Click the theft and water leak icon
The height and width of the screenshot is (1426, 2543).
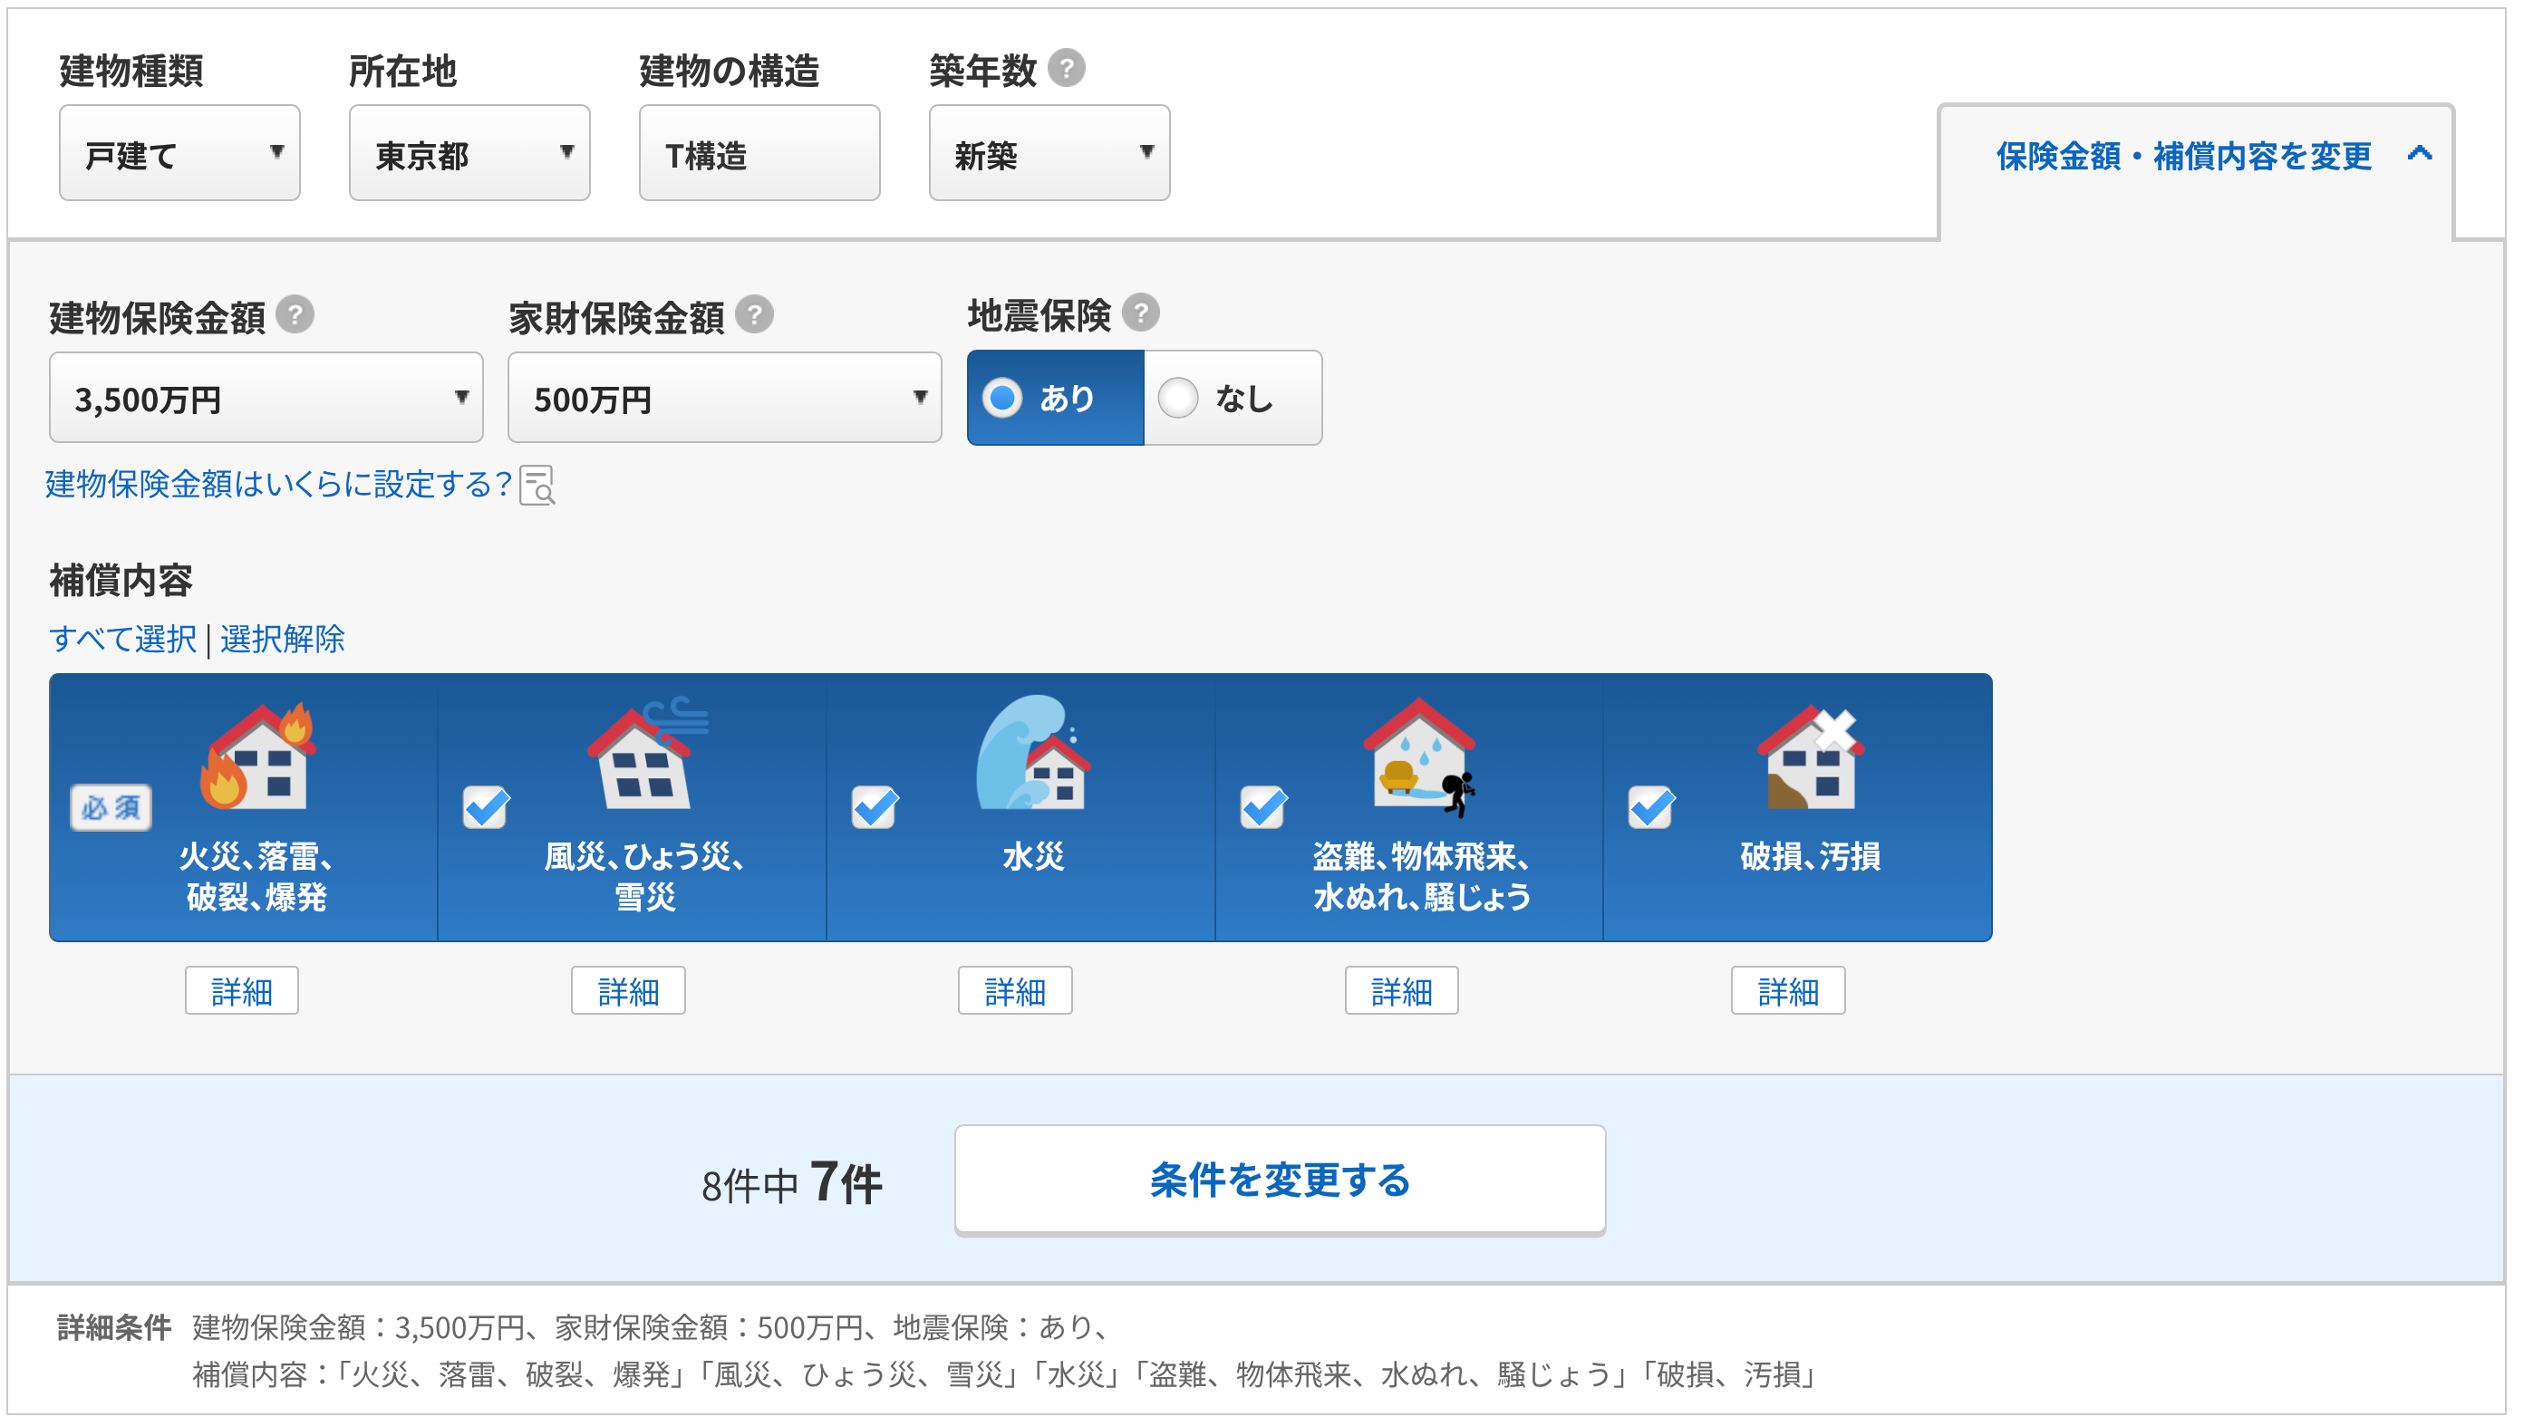[1419, 756]
